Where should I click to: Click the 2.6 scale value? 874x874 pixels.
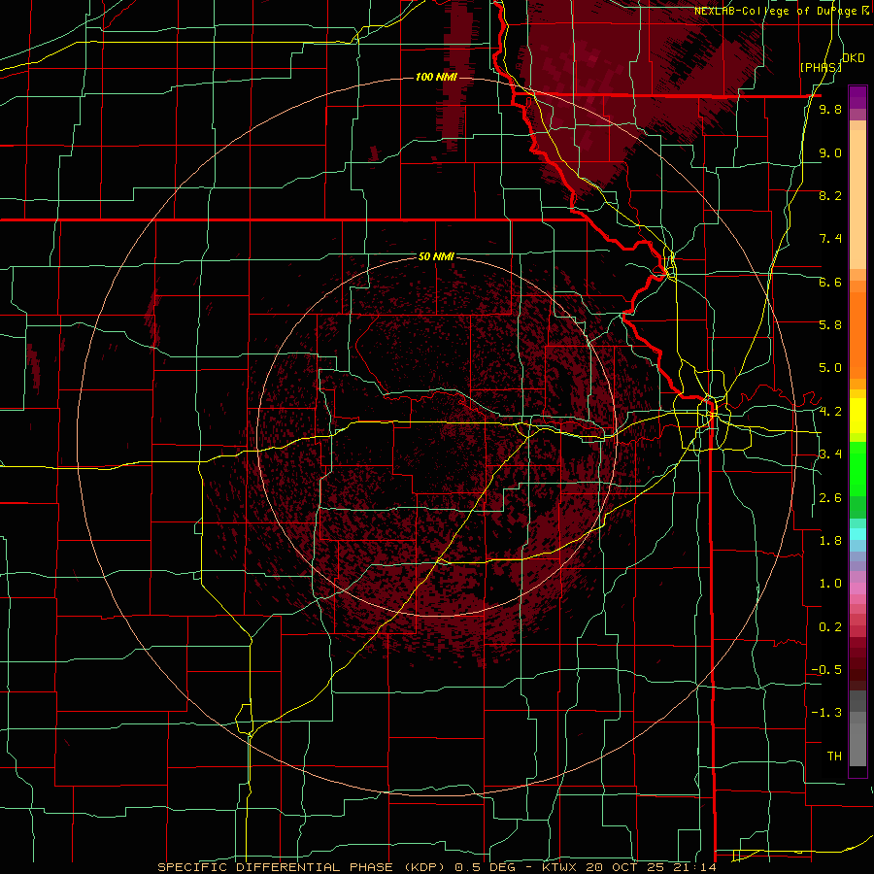coord(830,498)
